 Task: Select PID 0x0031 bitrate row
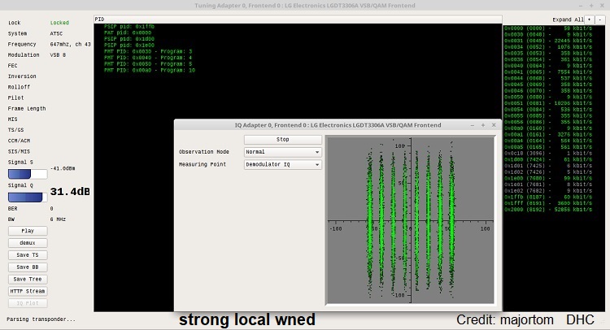tap(553, 40)
